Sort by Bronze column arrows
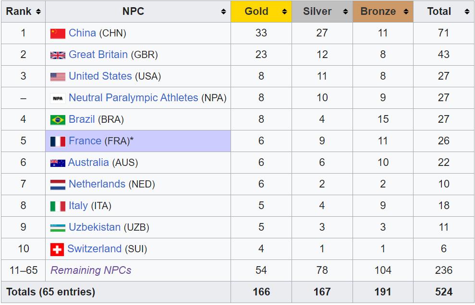The image size is (475, 305). click(x=406, y=12)
